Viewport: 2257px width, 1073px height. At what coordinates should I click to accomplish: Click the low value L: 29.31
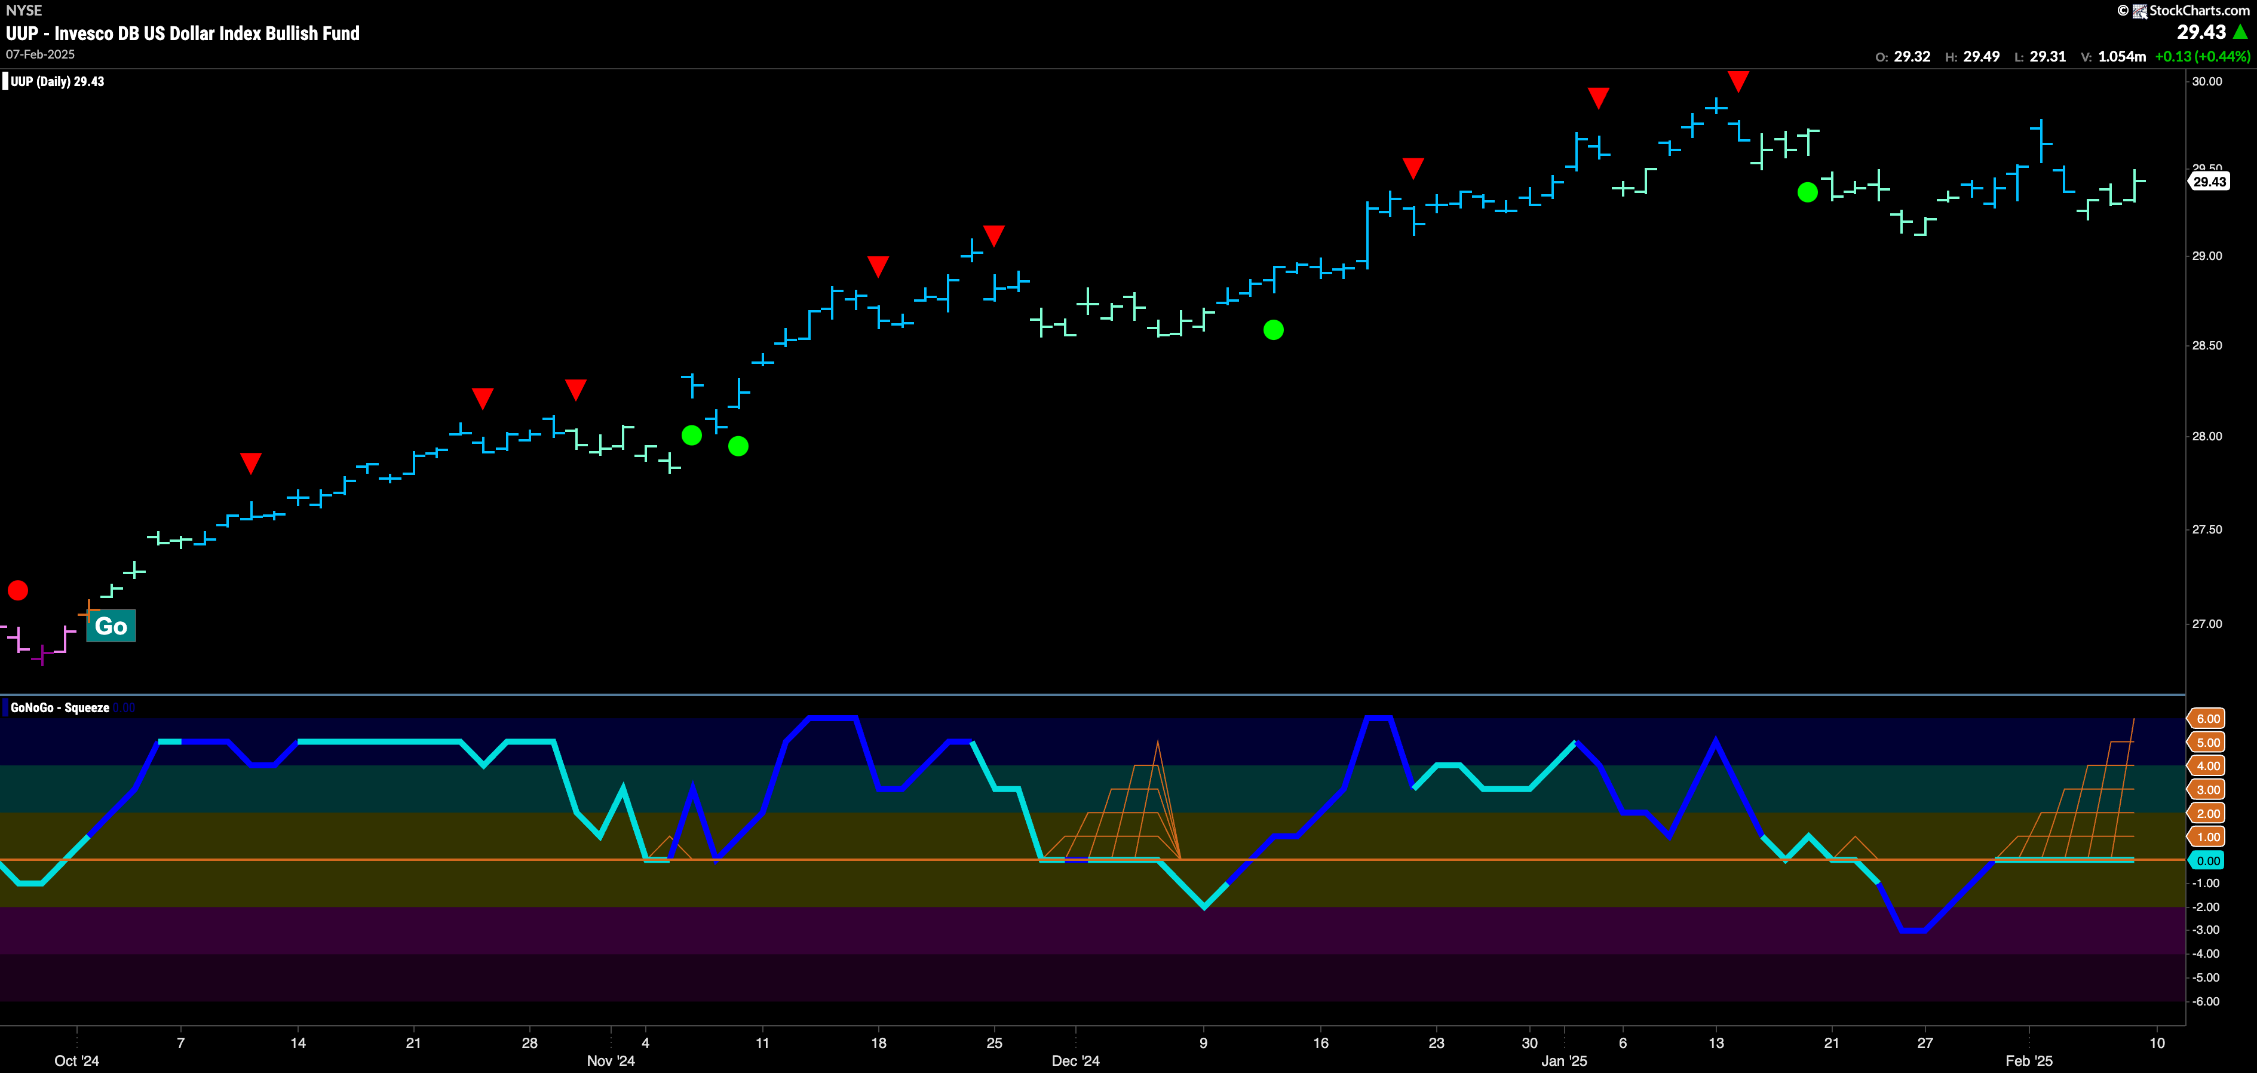[x=2040, y=56]
